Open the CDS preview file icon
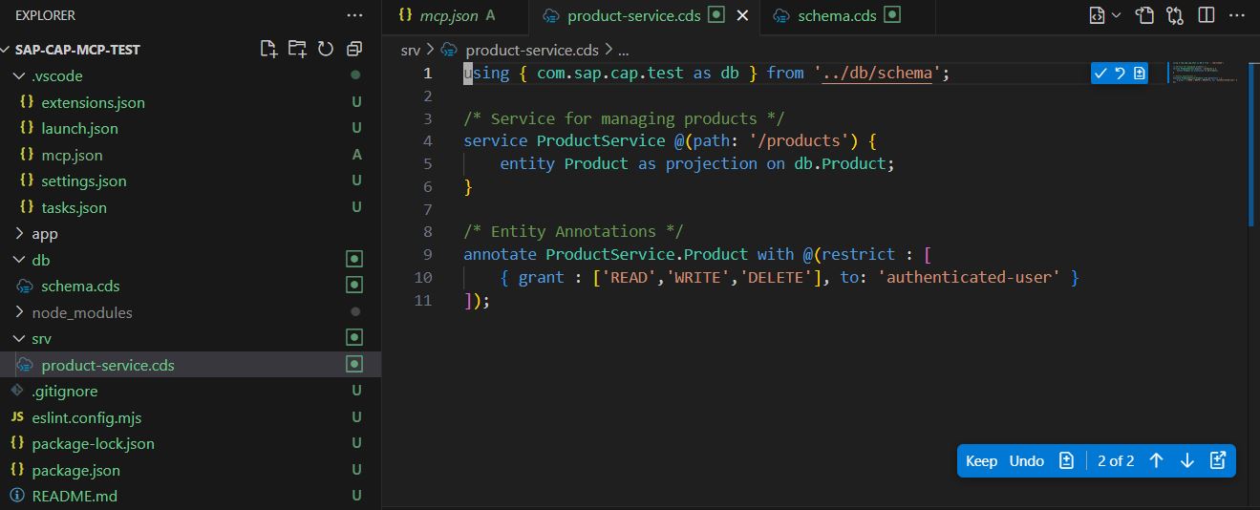Viewport: 1260px width, 510px height. click(x=1098, y=15)
